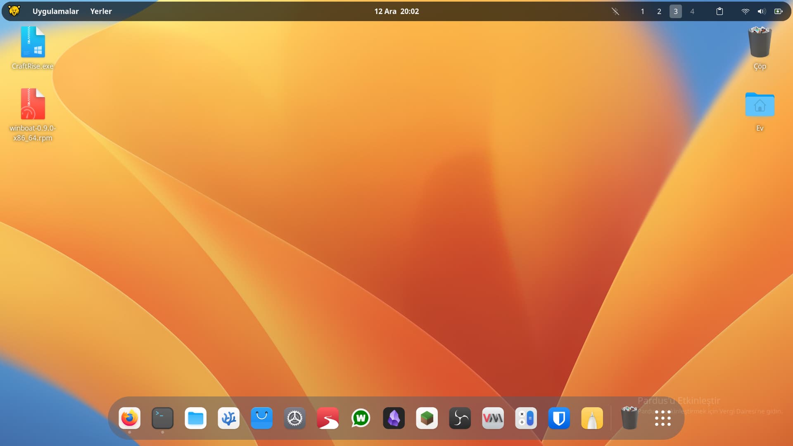Screen dimensions: 793x446
Task: Open the calculator app in the dock
Action: (526, 418)
